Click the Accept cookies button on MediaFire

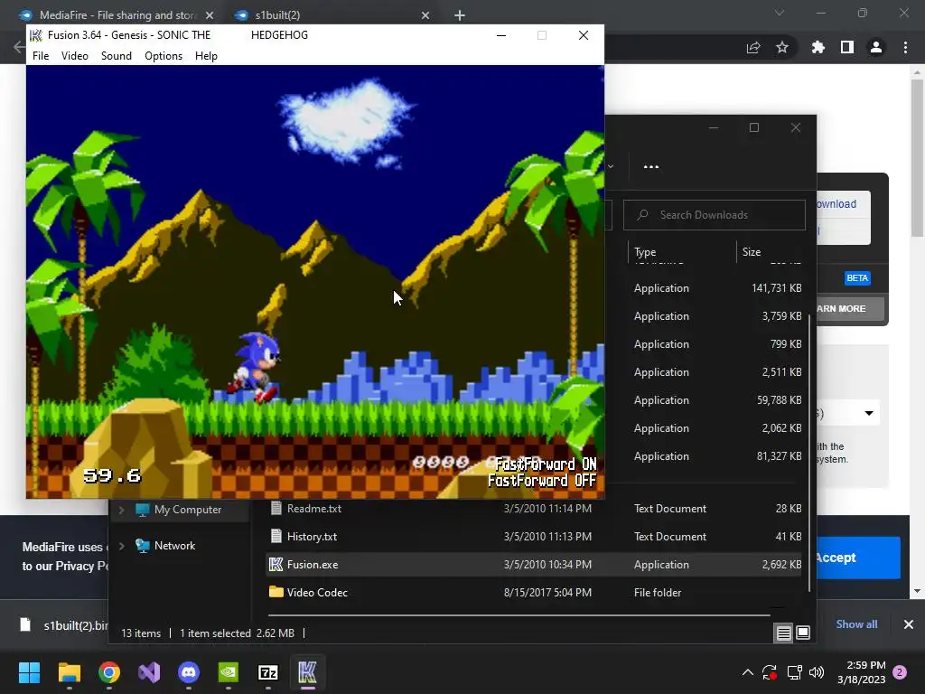858,558
